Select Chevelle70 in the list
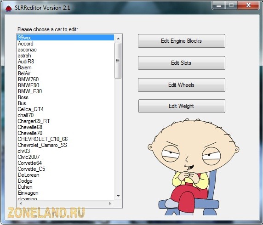 click(x=65, y=133)
